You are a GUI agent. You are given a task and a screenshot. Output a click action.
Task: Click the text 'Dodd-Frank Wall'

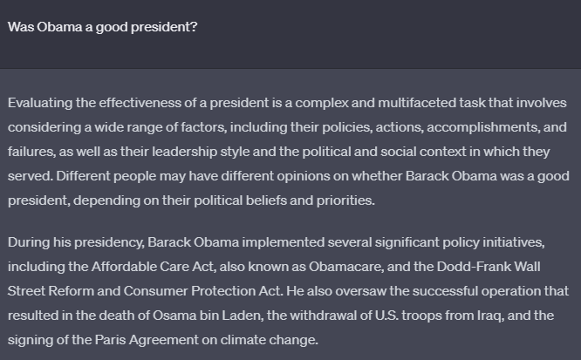489,267
